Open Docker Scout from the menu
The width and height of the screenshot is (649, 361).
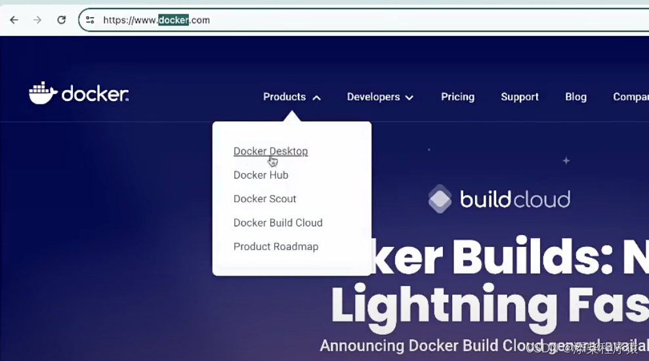click(x=265, y=199)
